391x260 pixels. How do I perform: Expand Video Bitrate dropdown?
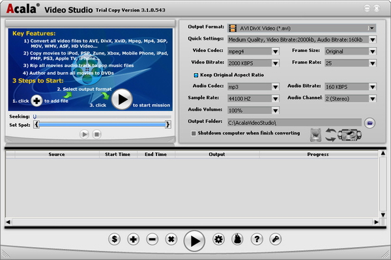tap(275, 63)
